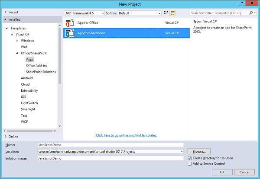Expand the Windows tree node
Screen dimensions: 260x179
pyautogui.click(x=17, y=41)
